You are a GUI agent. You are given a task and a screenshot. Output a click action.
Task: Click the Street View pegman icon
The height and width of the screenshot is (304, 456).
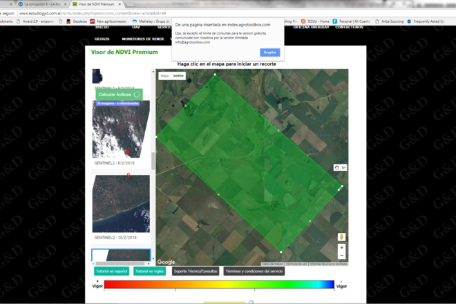tap(341, 237)
